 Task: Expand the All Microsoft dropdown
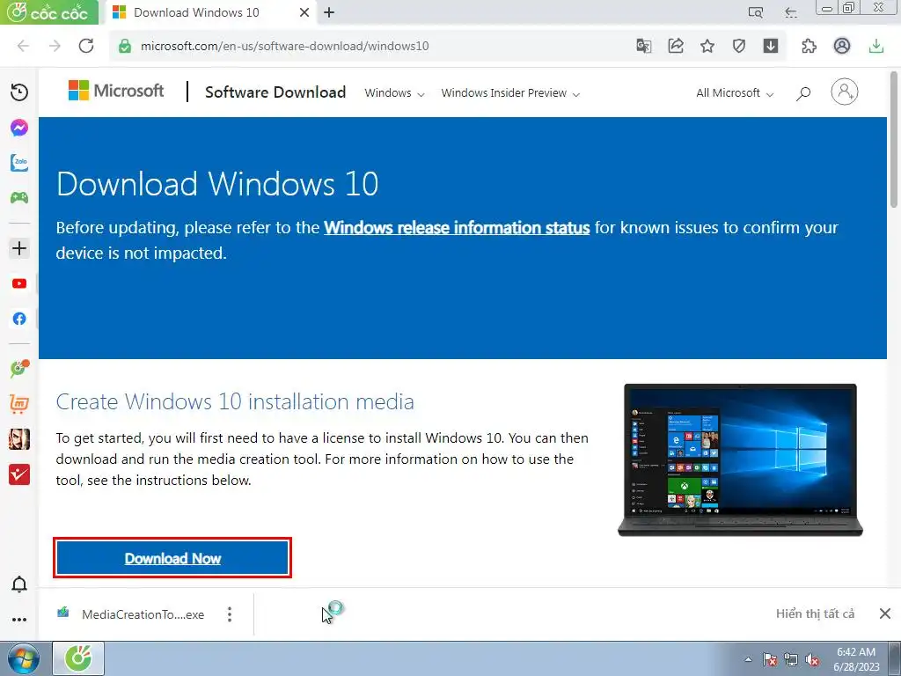coord(735,93)
